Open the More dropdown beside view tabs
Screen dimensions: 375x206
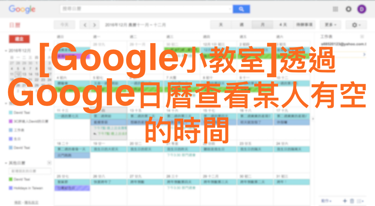coord(331,25)
